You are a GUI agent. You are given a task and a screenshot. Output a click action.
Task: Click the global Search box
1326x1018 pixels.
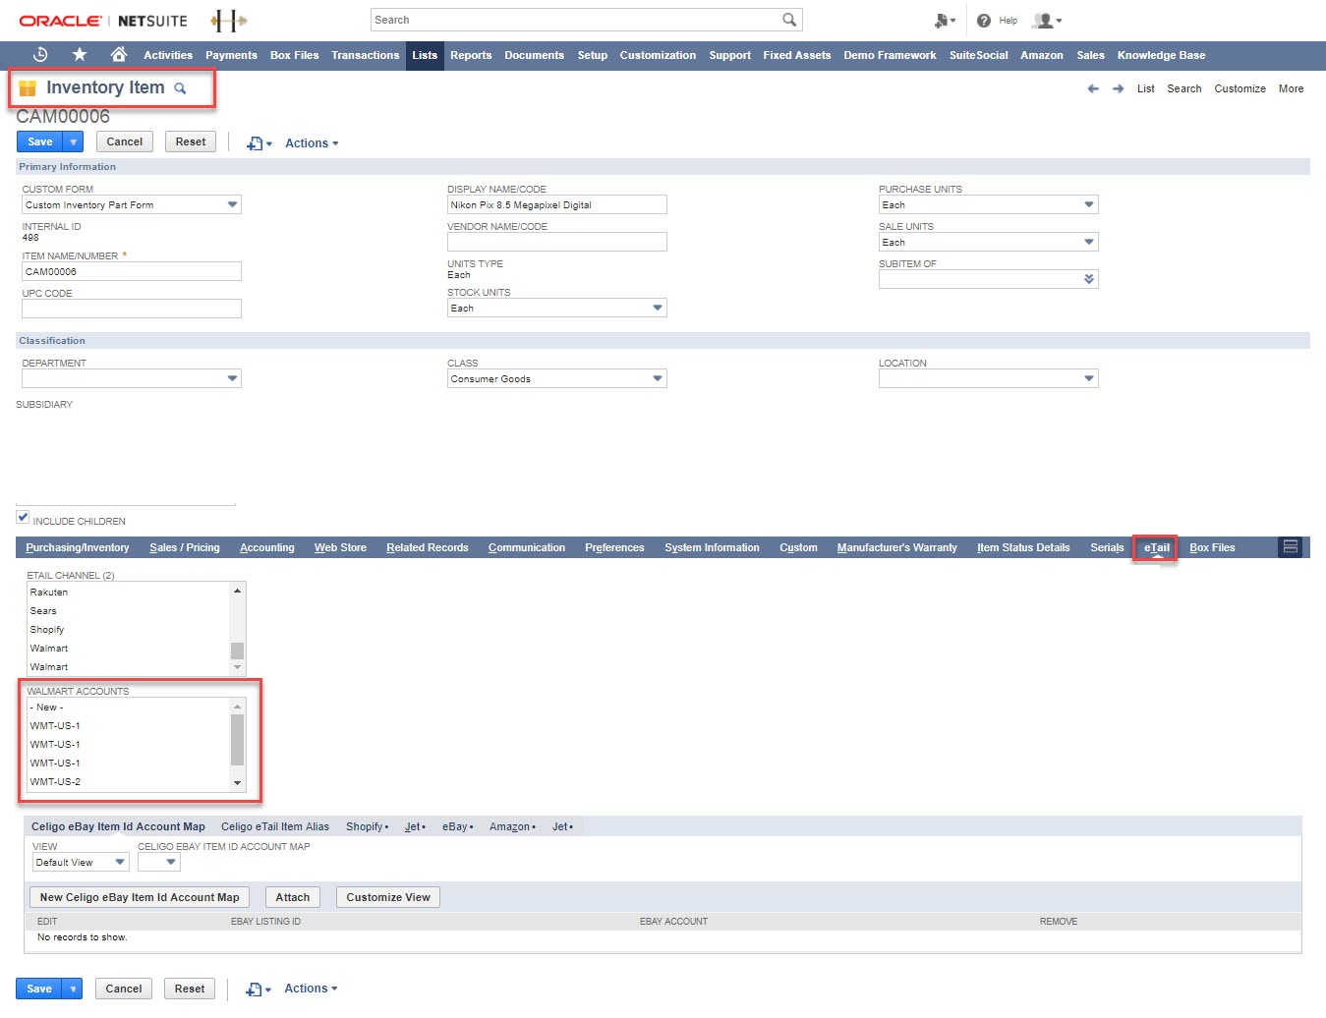(x=587, y=20)
